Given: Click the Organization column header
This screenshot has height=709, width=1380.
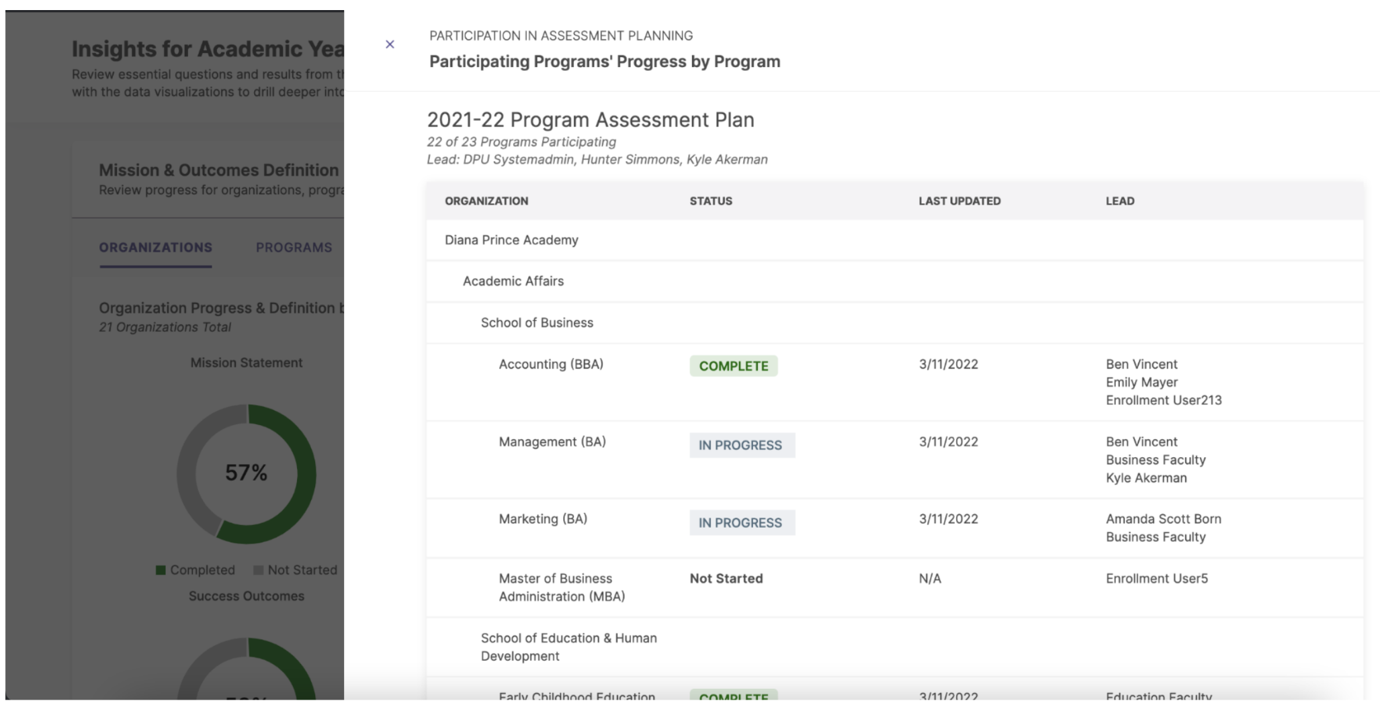Looking at the screenshot, I should click(486, 201).
